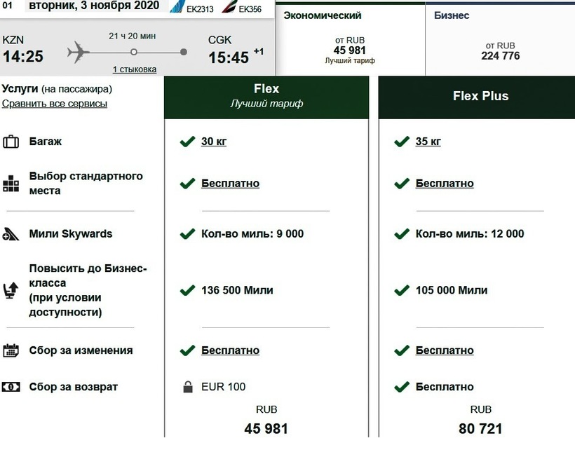
Task: Select the Бизнес fare tab
Action: tap(500, 39)
